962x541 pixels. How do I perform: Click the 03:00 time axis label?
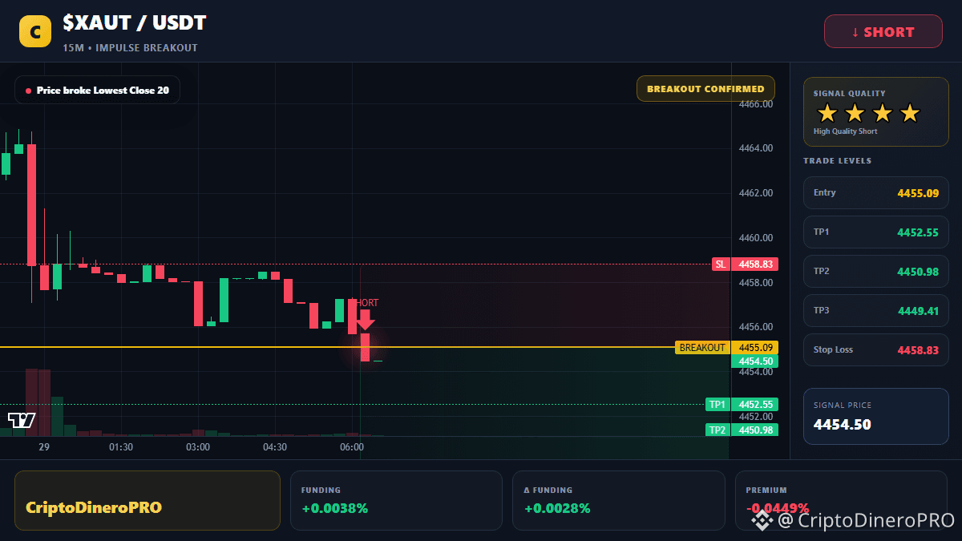click(198, 447)
